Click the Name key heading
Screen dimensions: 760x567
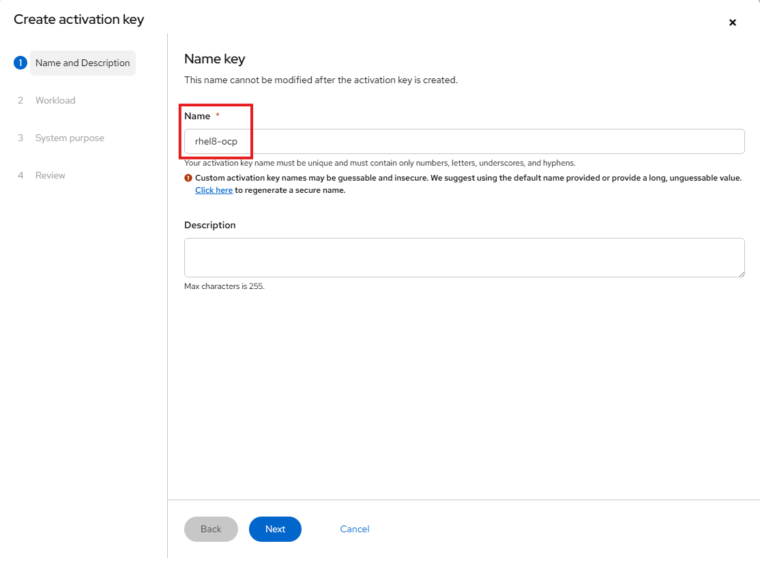pos(215,59)
